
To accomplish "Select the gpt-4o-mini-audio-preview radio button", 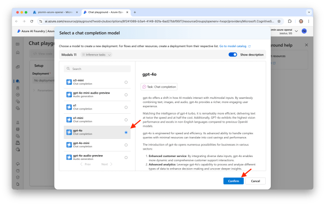I will [126, 95].
